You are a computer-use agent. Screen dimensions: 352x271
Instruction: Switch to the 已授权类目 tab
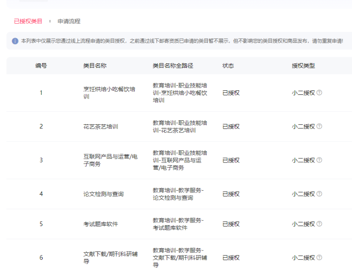click(x=28, y=21)
